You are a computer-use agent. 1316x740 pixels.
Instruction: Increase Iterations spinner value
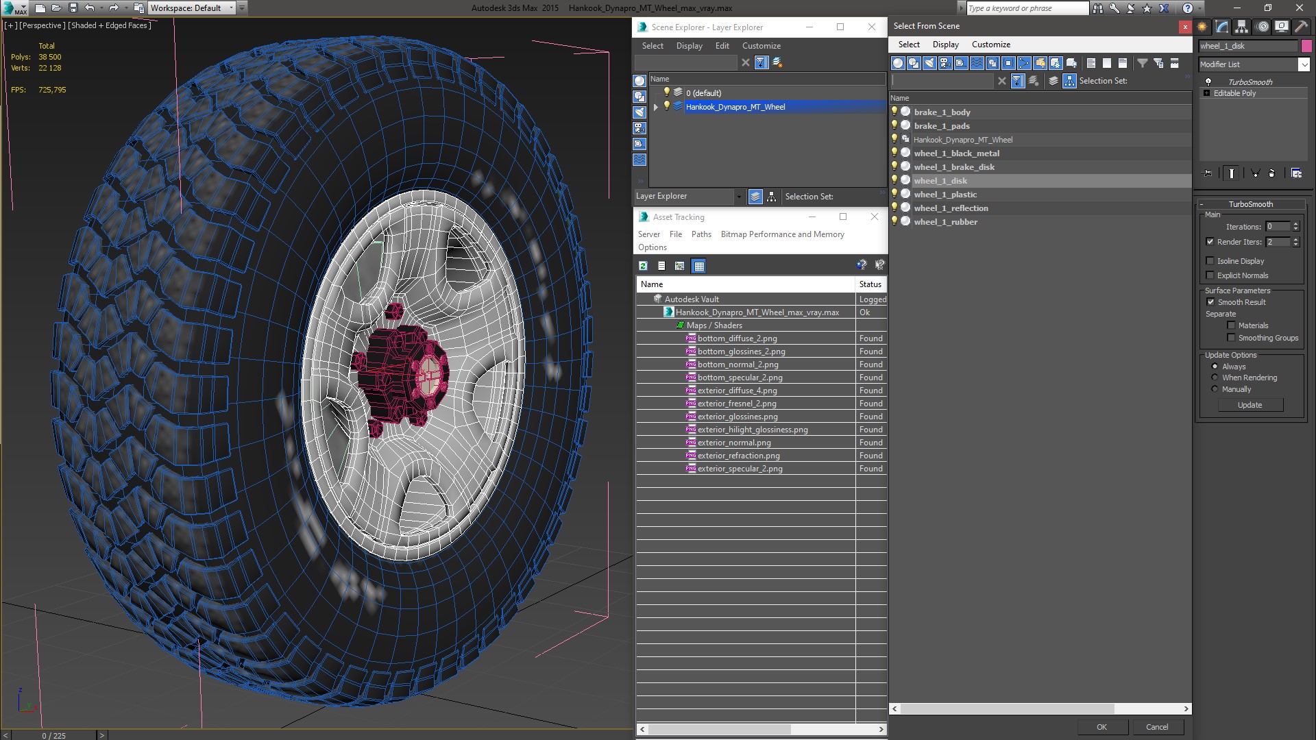click(1295, 224)
